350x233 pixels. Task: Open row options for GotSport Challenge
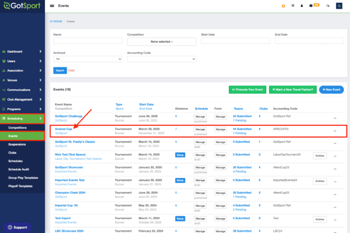335,118
